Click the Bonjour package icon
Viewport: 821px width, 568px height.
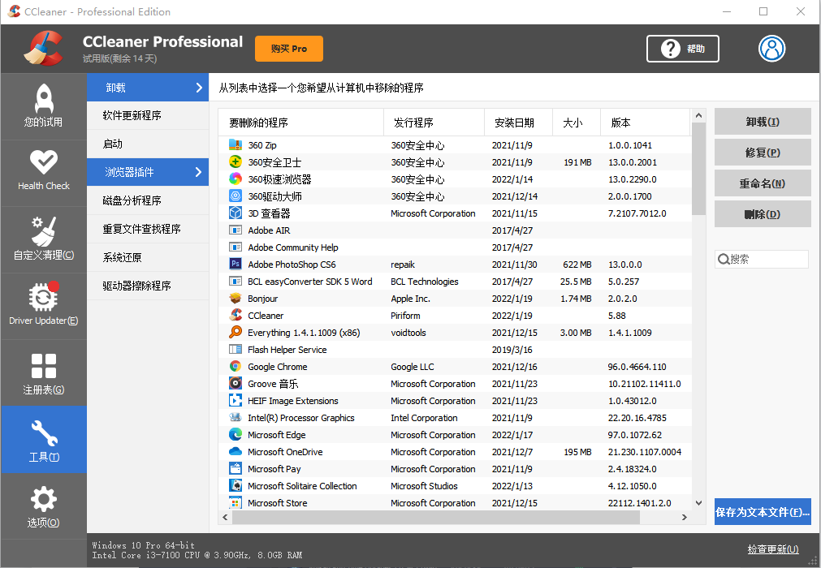click(x=235, y=298)
